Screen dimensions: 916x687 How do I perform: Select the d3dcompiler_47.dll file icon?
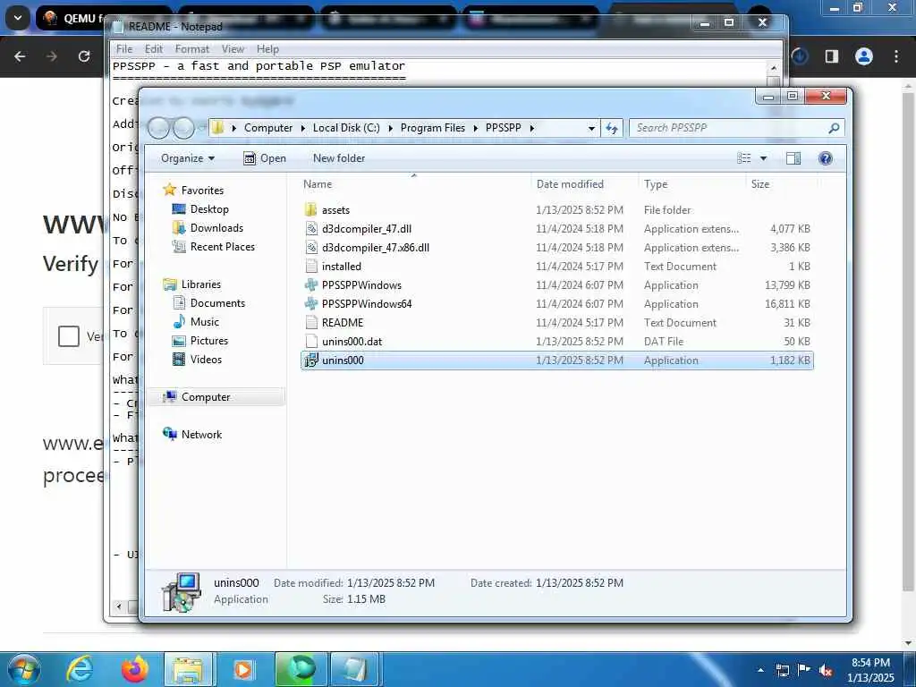(311, 228)
